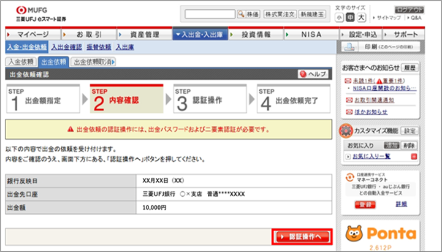The image size is (442, 252).
Task: Click the magnifier 株価 search icon
Action: click(242, 14)
